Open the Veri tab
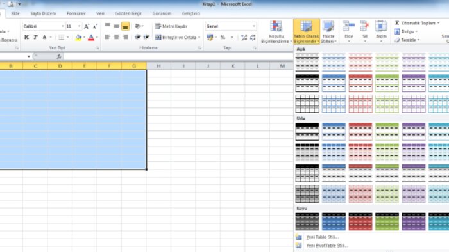This screenshot has height=252, width=449. 100,13
